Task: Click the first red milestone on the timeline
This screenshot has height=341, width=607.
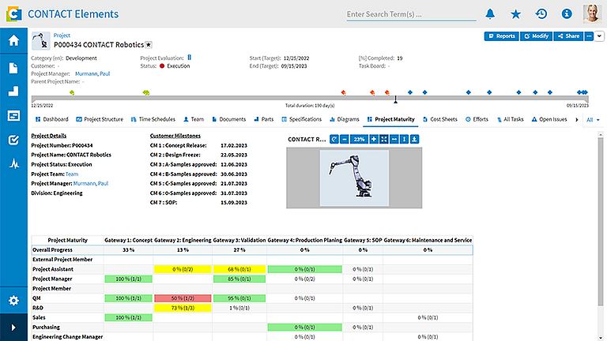Action: tap(343, 92)
